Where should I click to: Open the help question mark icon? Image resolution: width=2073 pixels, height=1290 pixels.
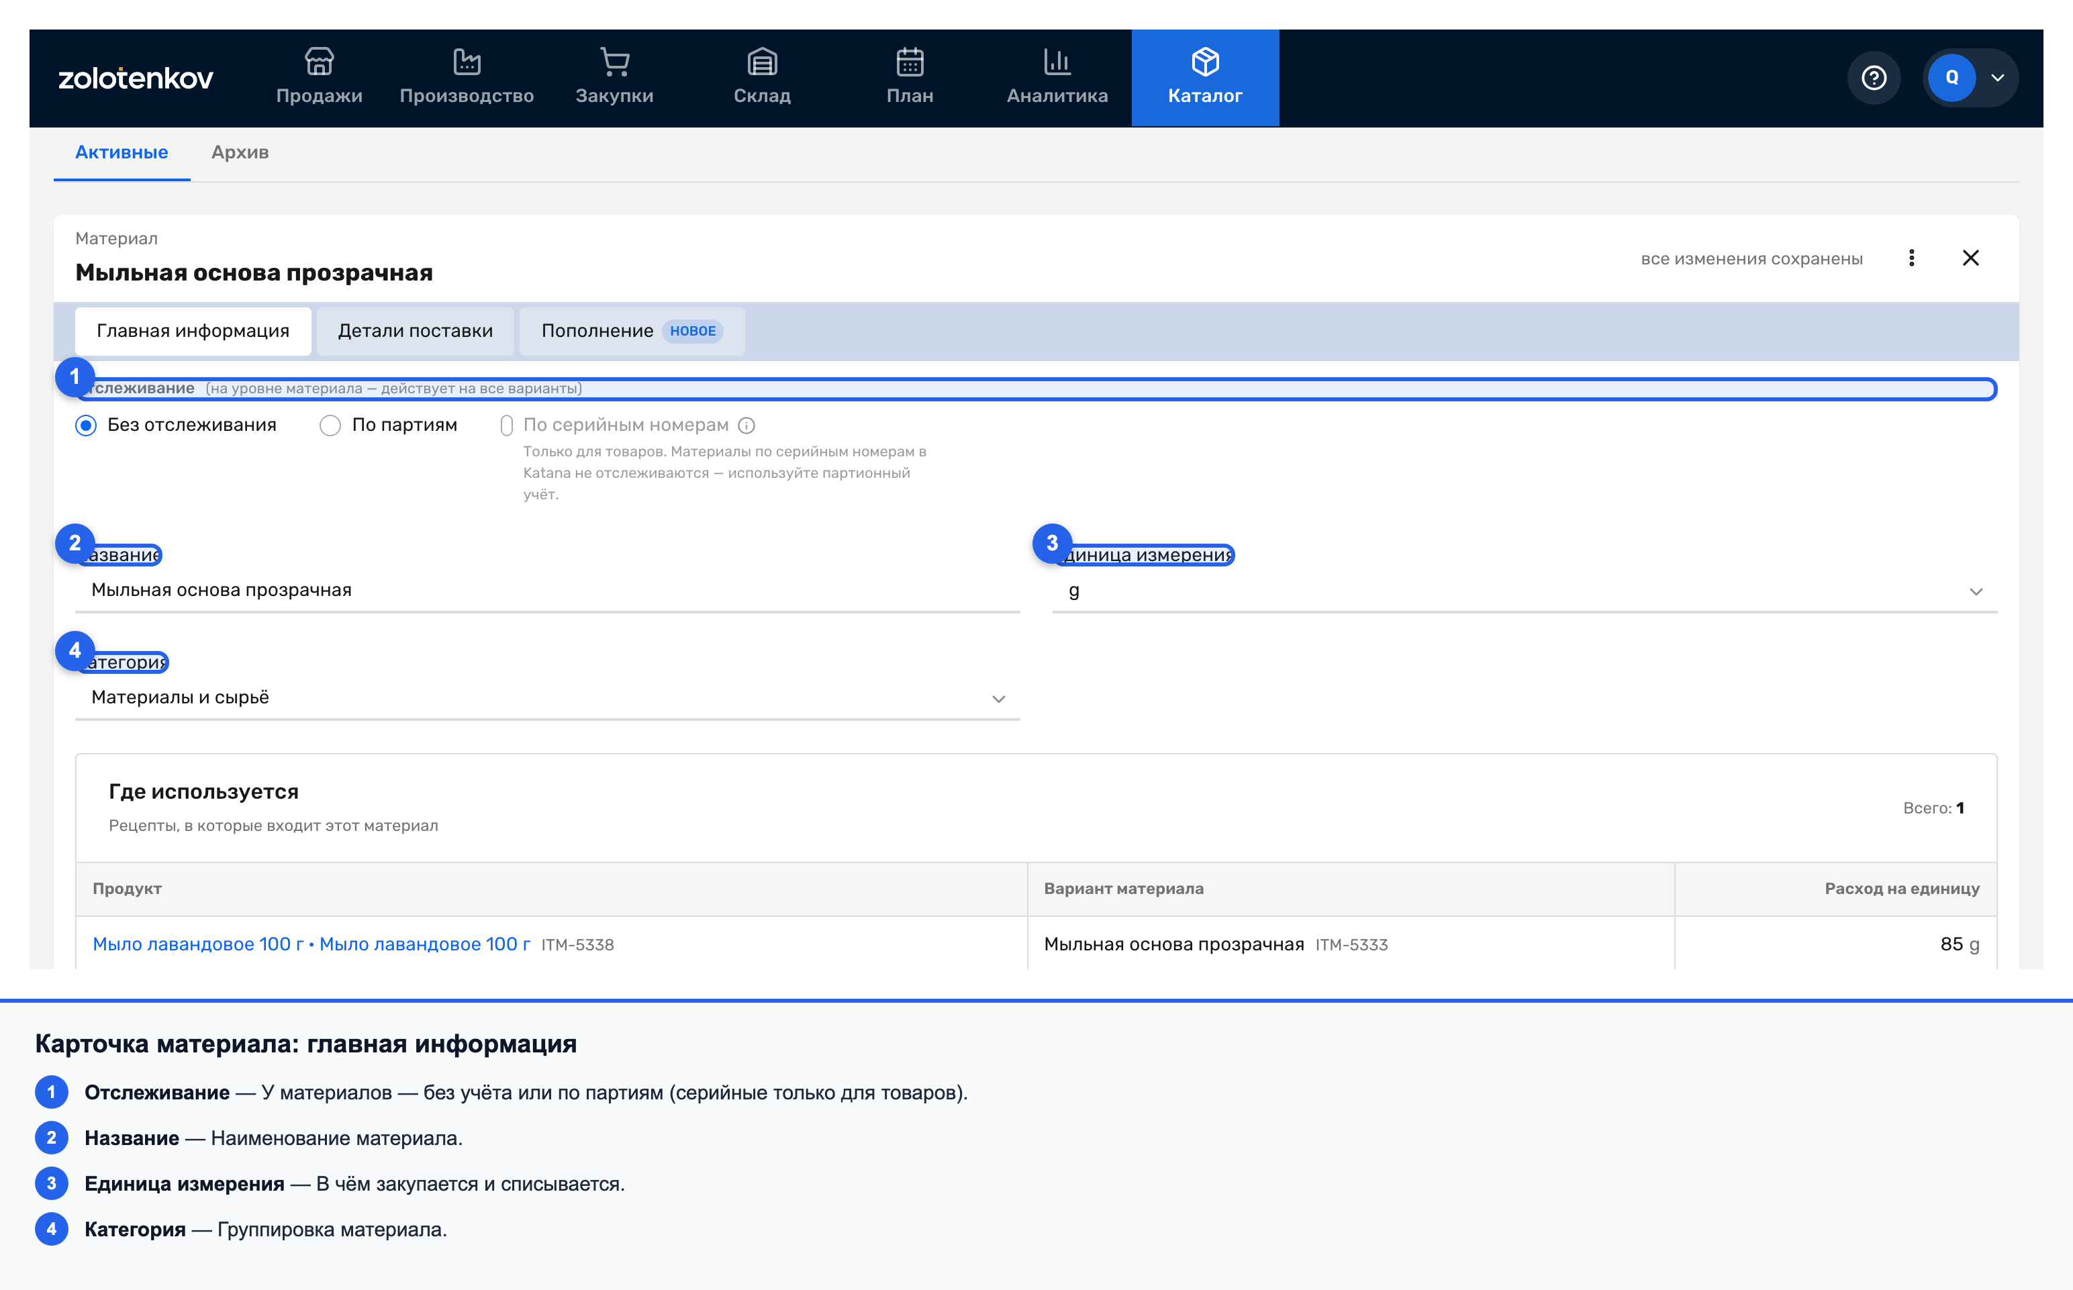point(1874,78)
